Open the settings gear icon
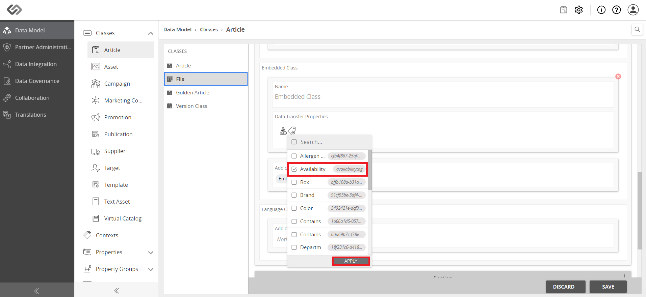The image size is (646, 297). click(x=579, y=10)
